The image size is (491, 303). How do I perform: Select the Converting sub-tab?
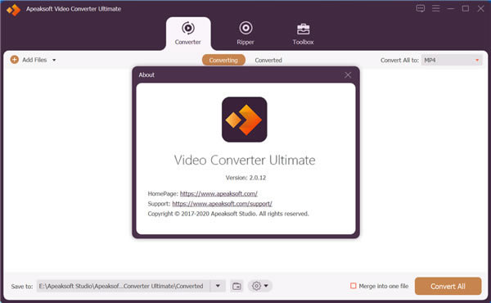223,60
